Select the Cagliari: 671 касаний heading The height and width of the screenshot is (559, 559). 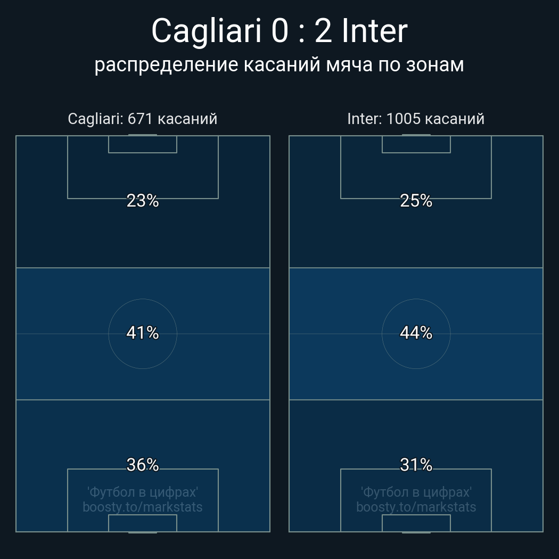[143, 119]
